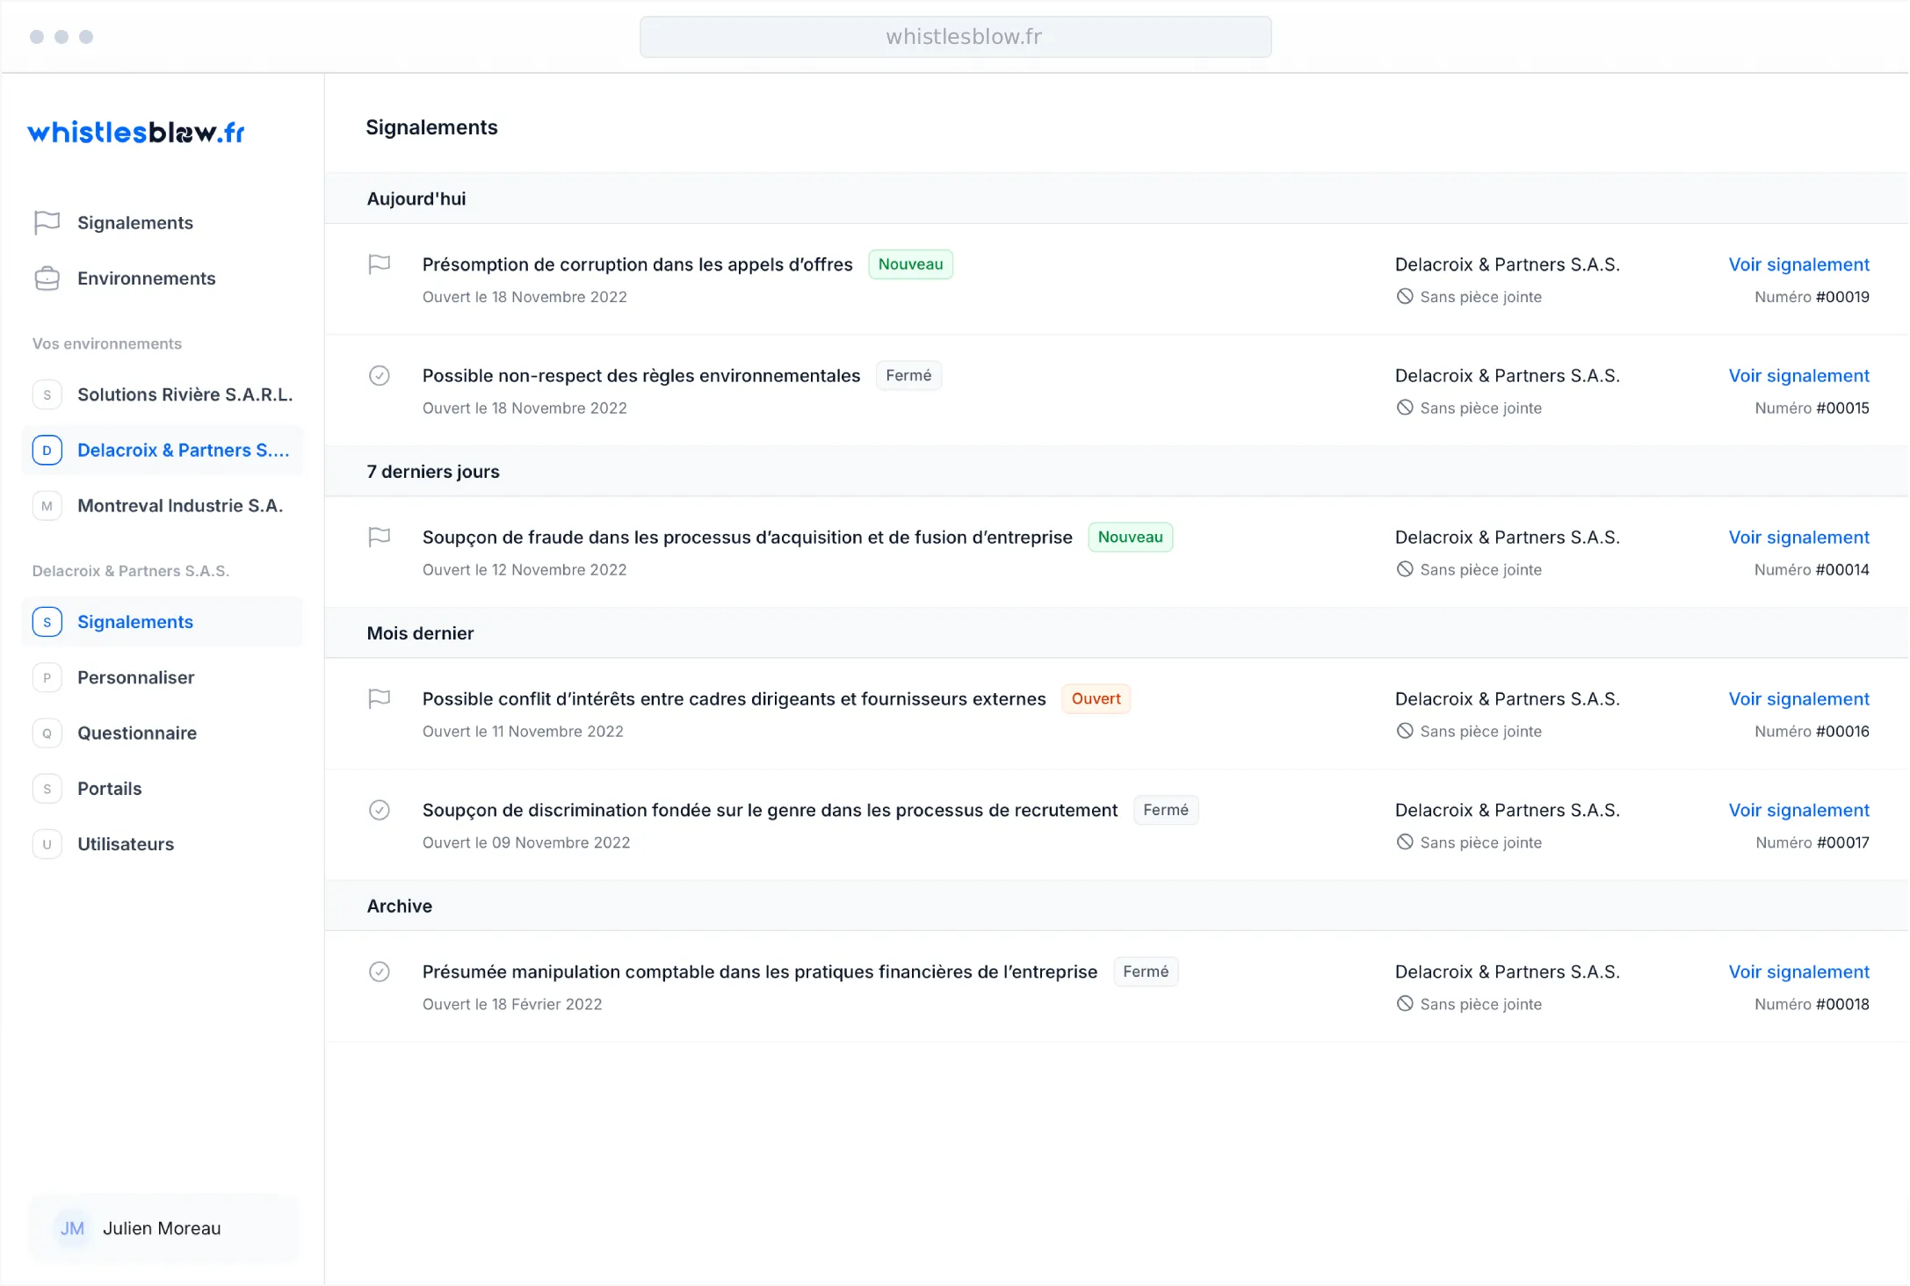Click flag icon next to fraud suspicion report
This screenshot has height=1286, width=1910.
(379, 537)
